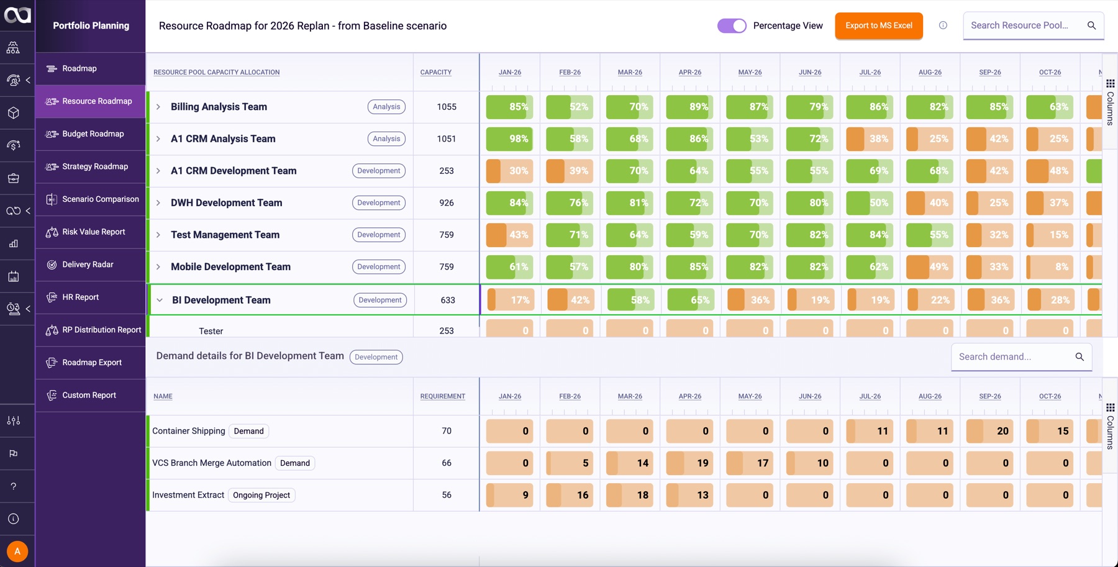Click the sliders settings icon in left rail

(x=14, y=421)
